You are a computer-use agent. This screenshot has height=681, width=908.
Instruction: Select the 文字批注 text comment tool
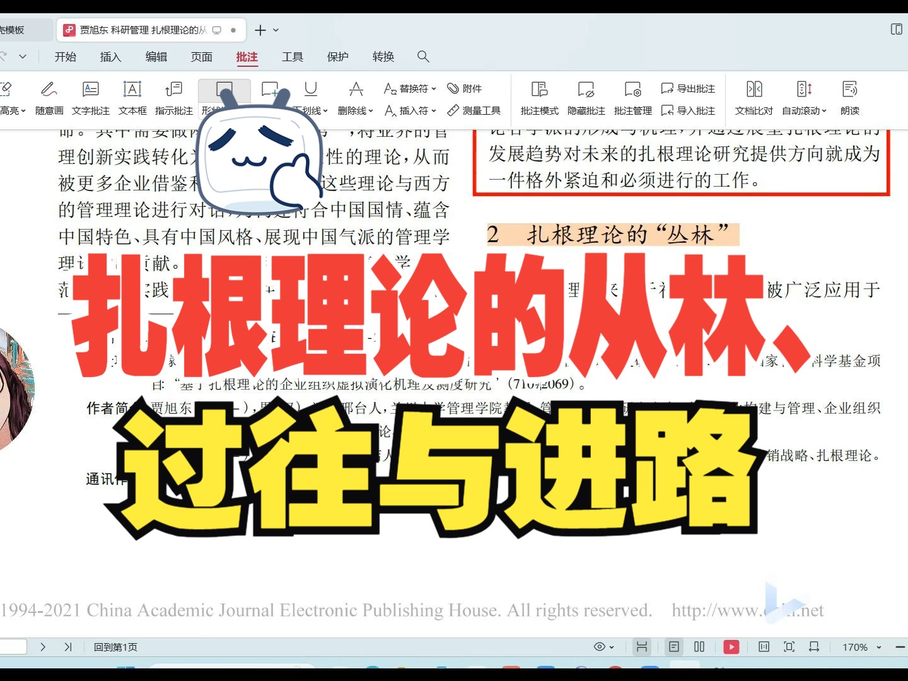[90, 98]
